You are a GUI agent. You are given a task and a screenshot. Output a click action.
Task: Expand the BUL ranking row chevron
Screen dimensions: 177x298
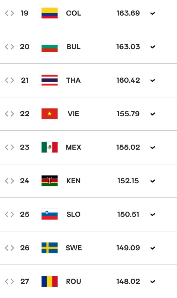(153, 47)
